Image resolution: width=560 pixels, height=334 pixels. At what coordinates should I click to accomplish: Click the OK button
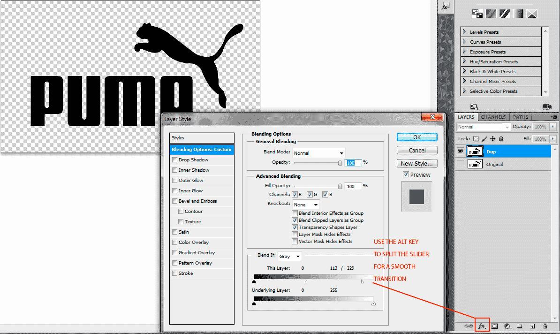coord(417,137)
